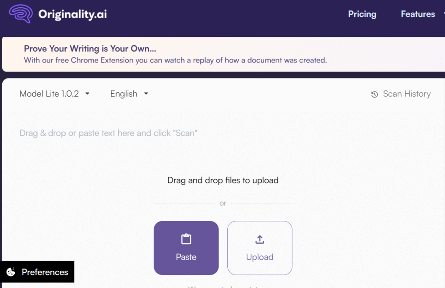The width and height of the screenshot is (445, 288).
Task: Open the Features menu item
Action: 418,14
